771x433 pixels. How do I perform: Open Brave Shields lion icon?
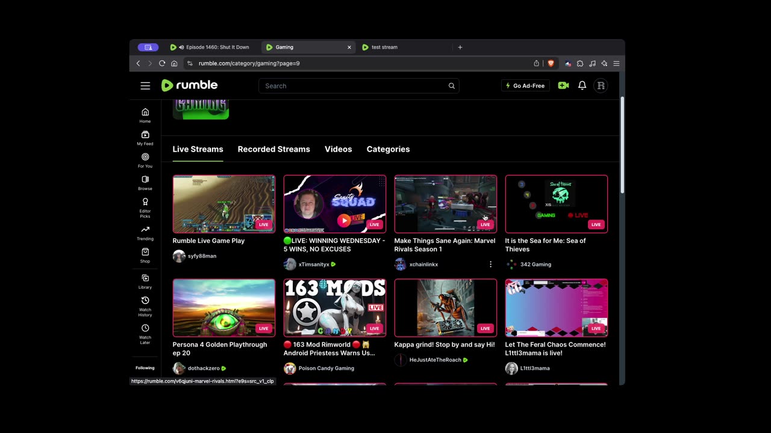551,63
